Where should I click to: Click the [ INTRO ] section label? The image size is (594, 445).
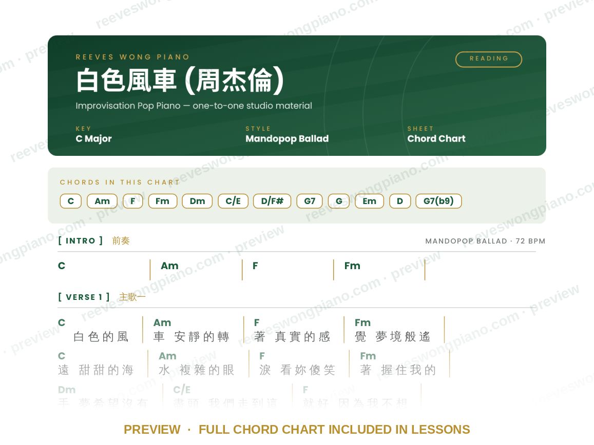click(81, 240)
